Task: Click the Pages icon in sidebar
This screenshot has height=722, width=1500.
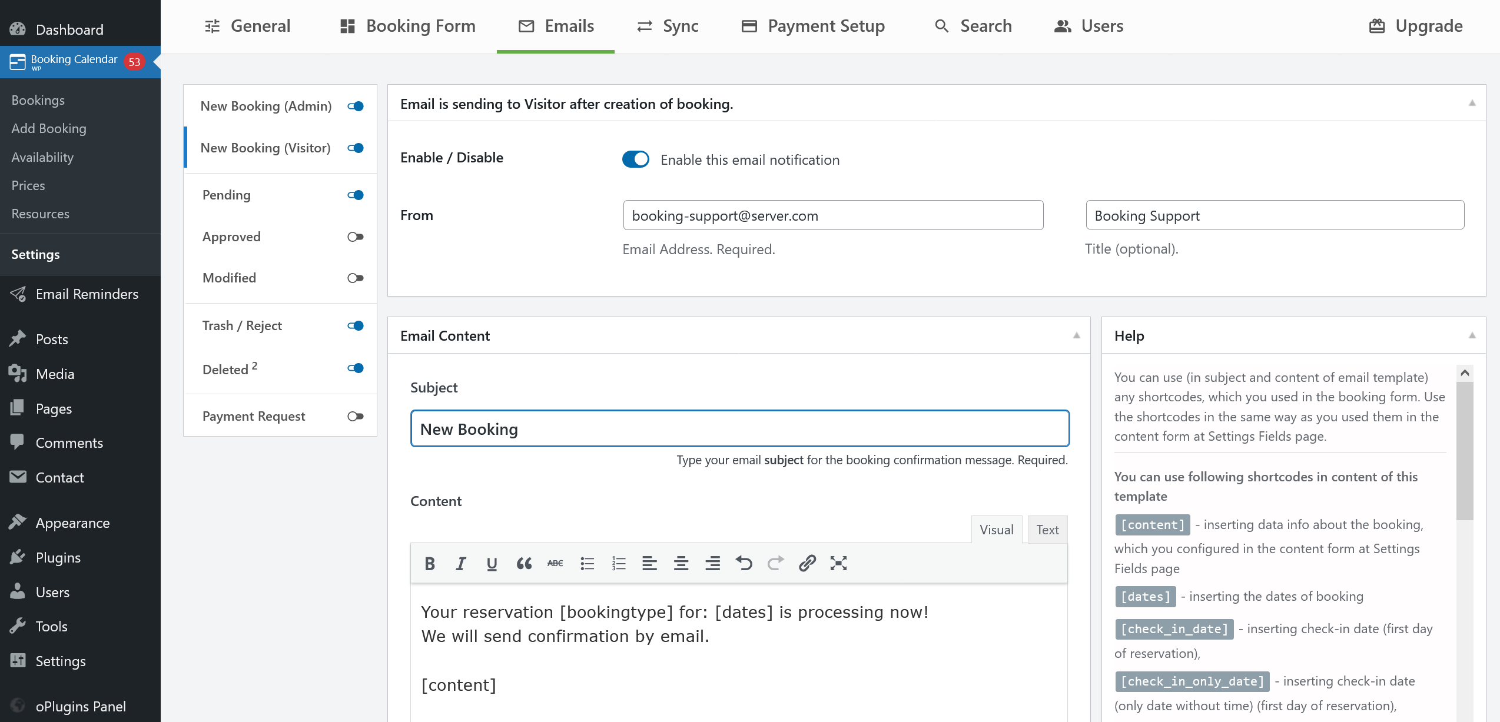Action: 18,408
